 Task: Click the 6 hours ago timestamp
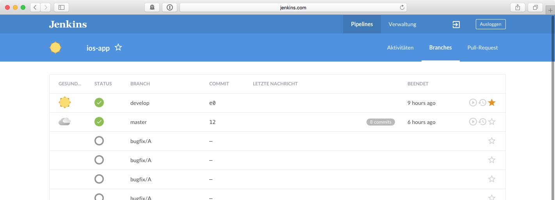pyautogui.click(x=422, y=122)
